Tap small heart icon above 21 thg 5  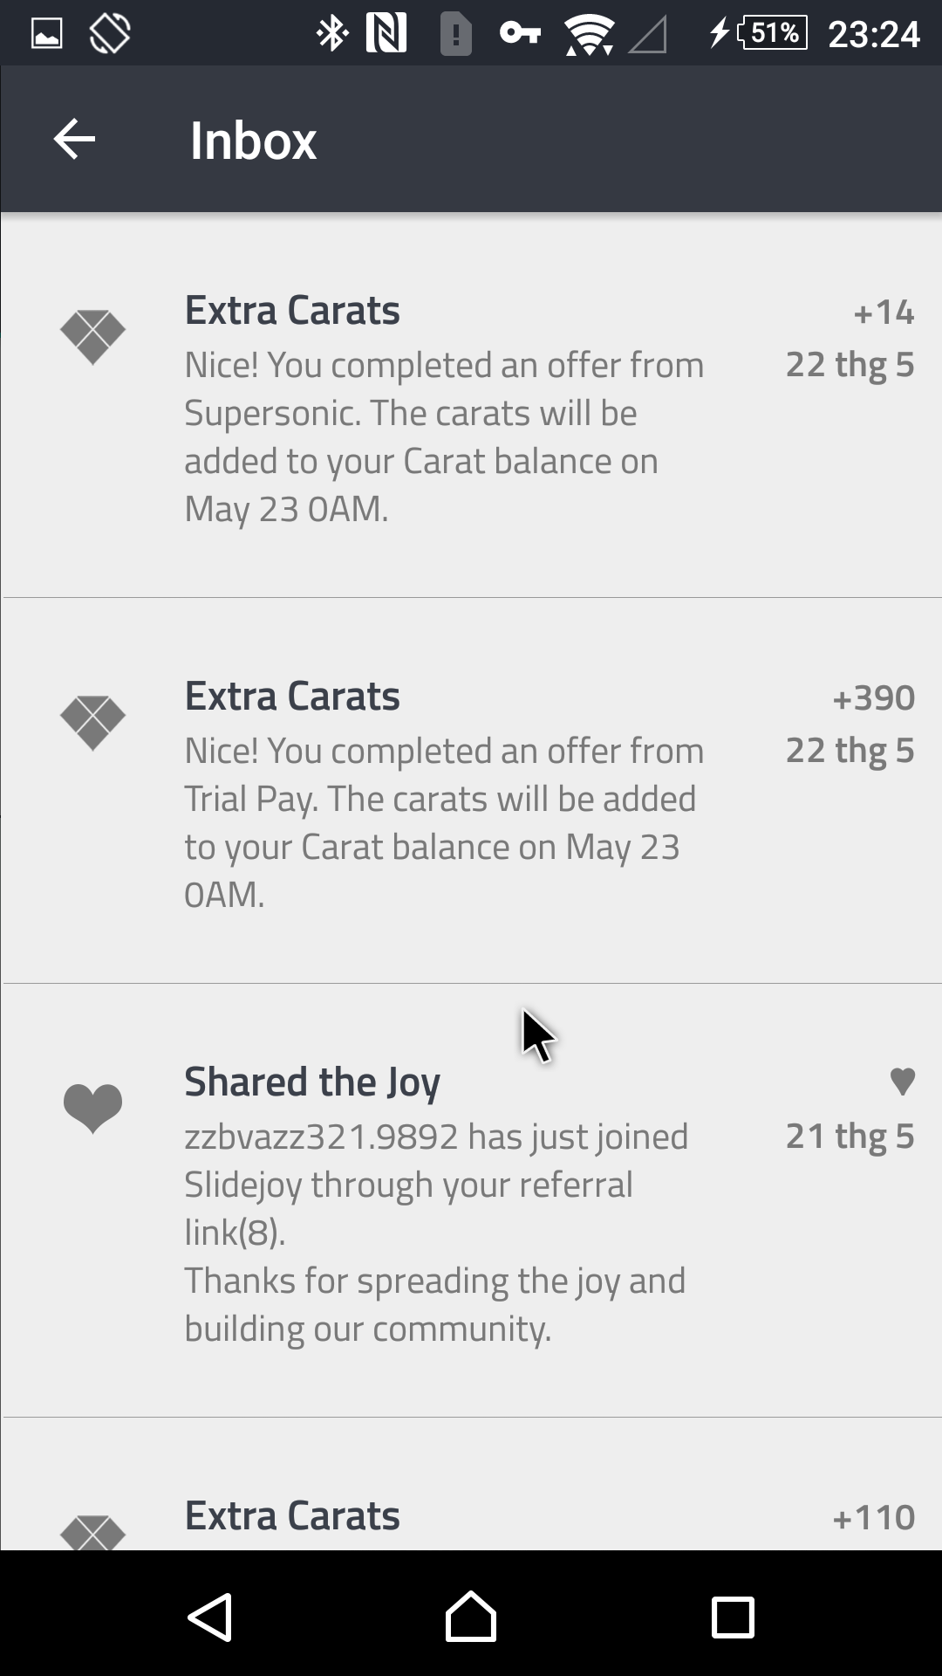[x=902, y=1082]
